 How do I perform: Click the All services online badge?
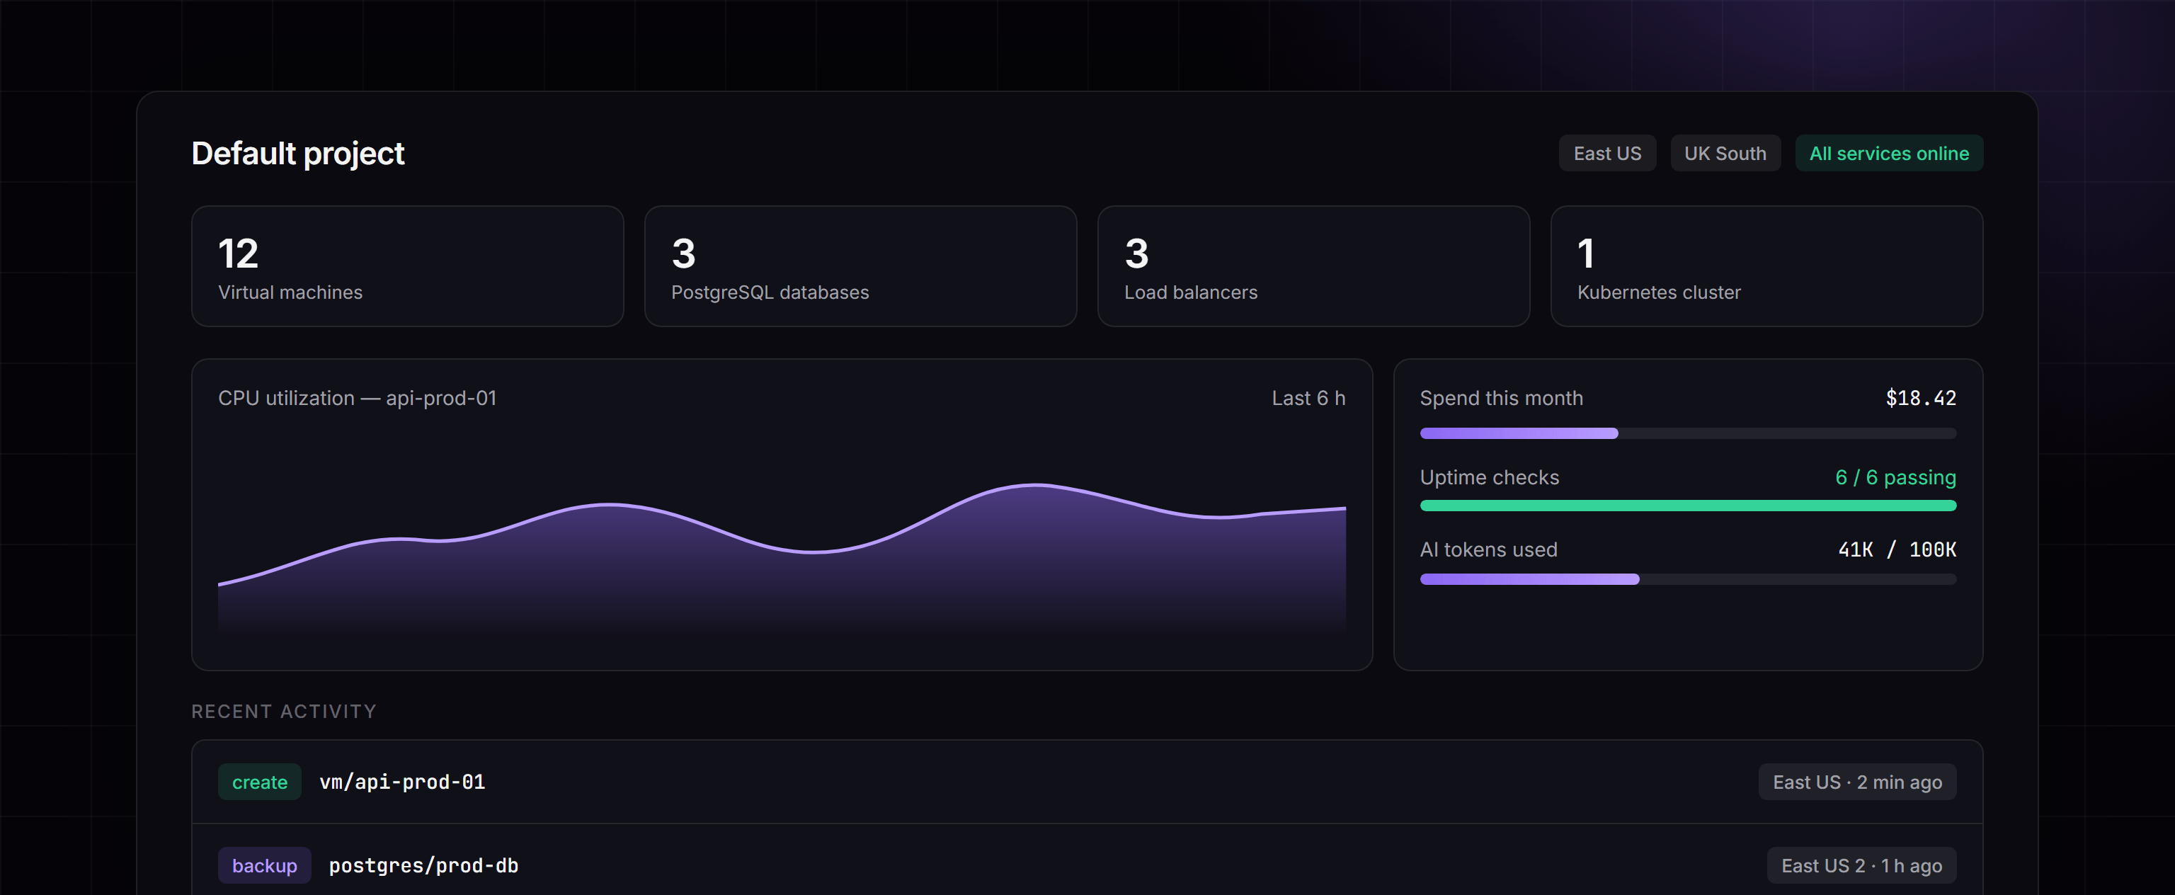1889,154
